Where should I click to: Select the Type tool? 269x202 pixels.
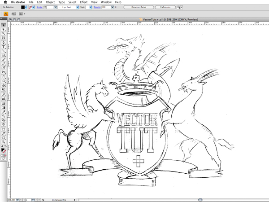4,47
